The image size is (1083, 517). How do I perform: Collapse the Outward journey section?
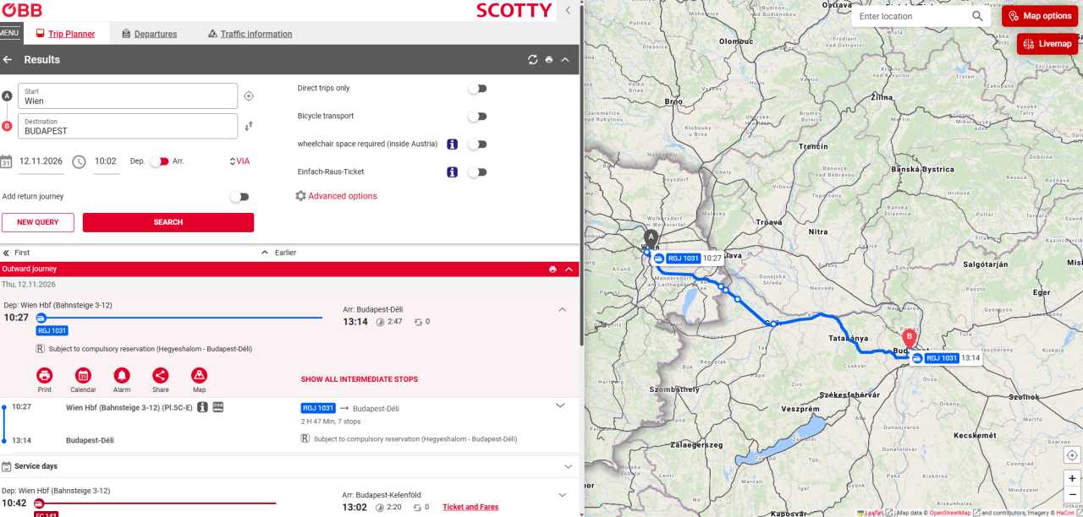(x=569, y=269)
